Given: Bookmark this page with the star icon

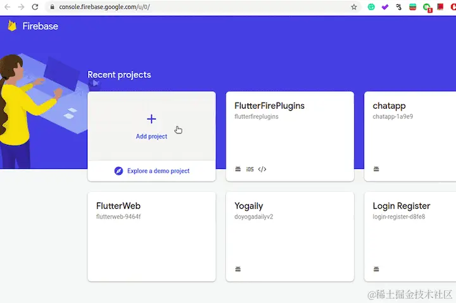Looking at the screenshot, I should click(353, 7).
